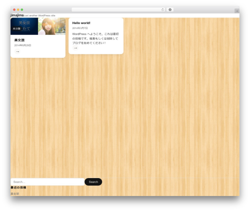Screen dimensions: 250x211
Task: Click the 'Just another WordPress site' tagline
Action: [x=39, y=15]
